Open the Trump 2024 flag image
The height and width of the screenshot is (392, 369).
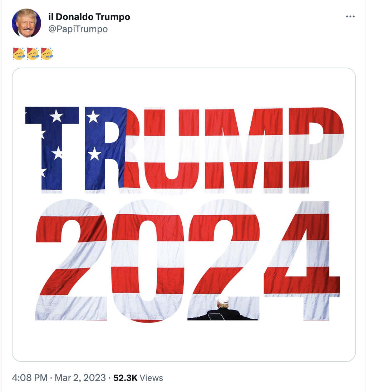point(184,215)
